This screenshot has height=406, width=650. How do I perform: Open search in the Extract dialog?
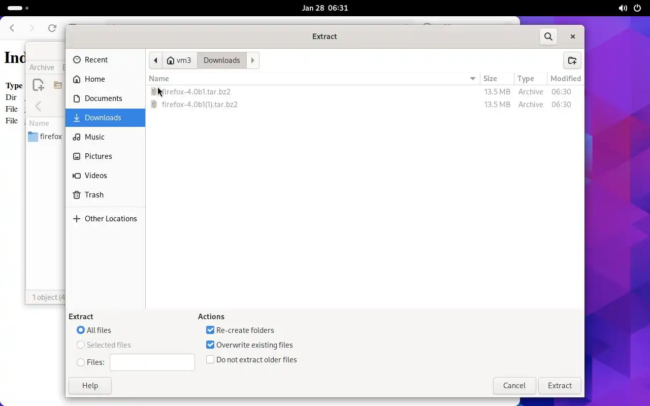pyautogui.click(x=548, y=37)
